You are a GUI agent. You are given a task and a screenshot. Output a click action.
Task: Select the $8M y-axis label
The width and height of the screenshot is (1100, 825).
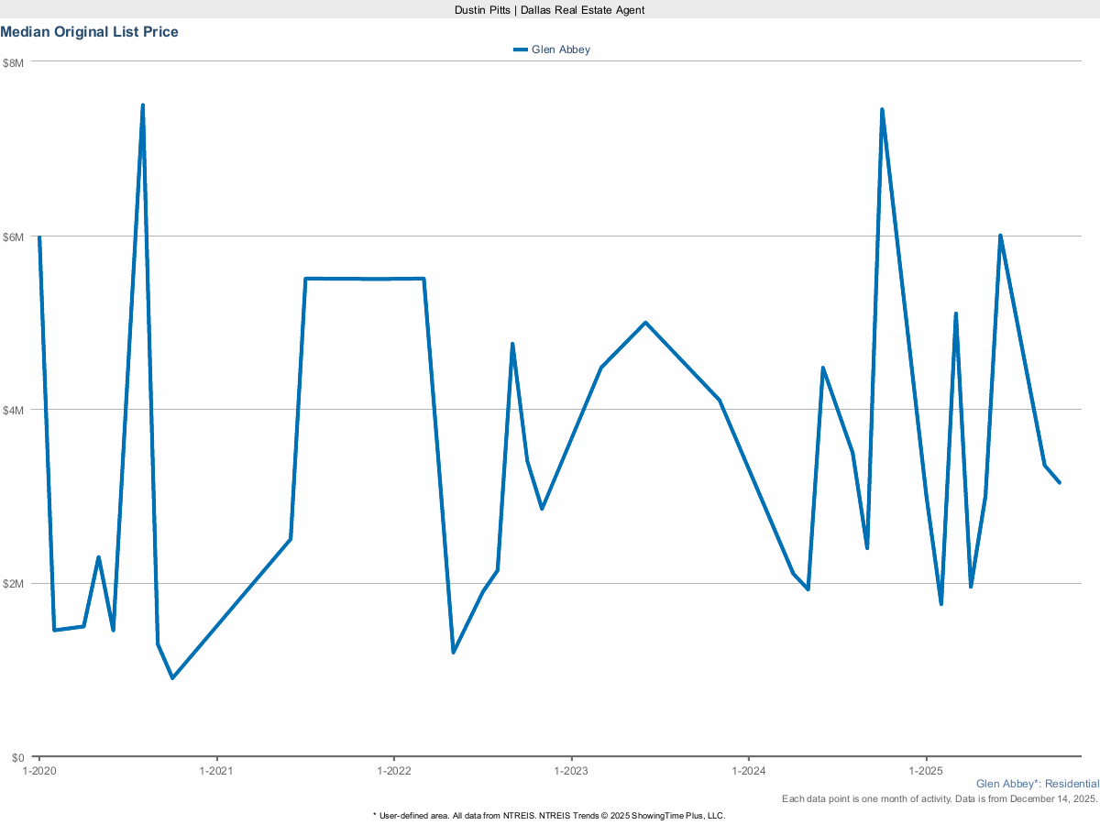click(13, 62)
